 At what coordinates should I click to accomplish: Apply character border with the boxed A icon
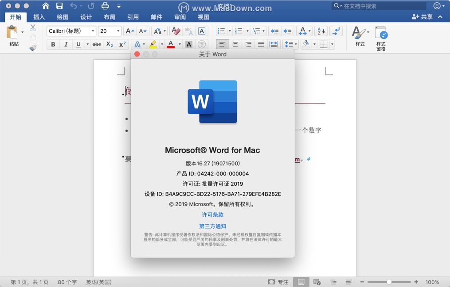point(202,31)
